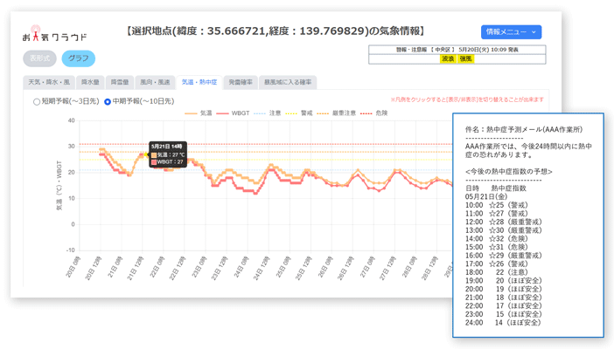
Task: Hide the 警戒 threshold legend item
Action: 300,113
